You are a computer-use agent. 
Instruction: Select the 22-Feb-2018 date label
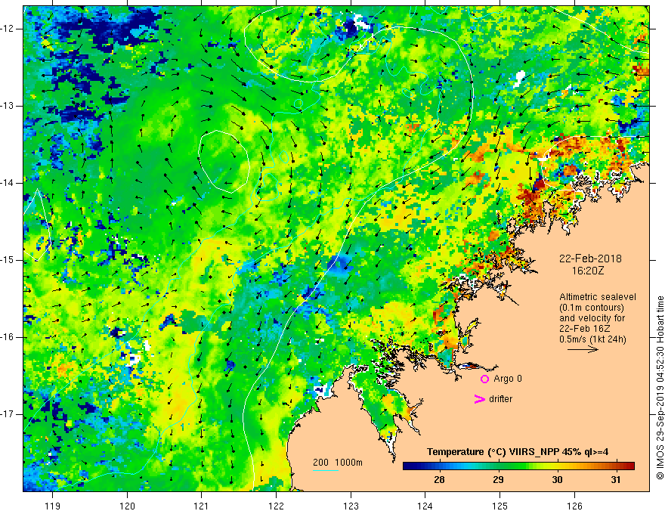click(590, 259)
